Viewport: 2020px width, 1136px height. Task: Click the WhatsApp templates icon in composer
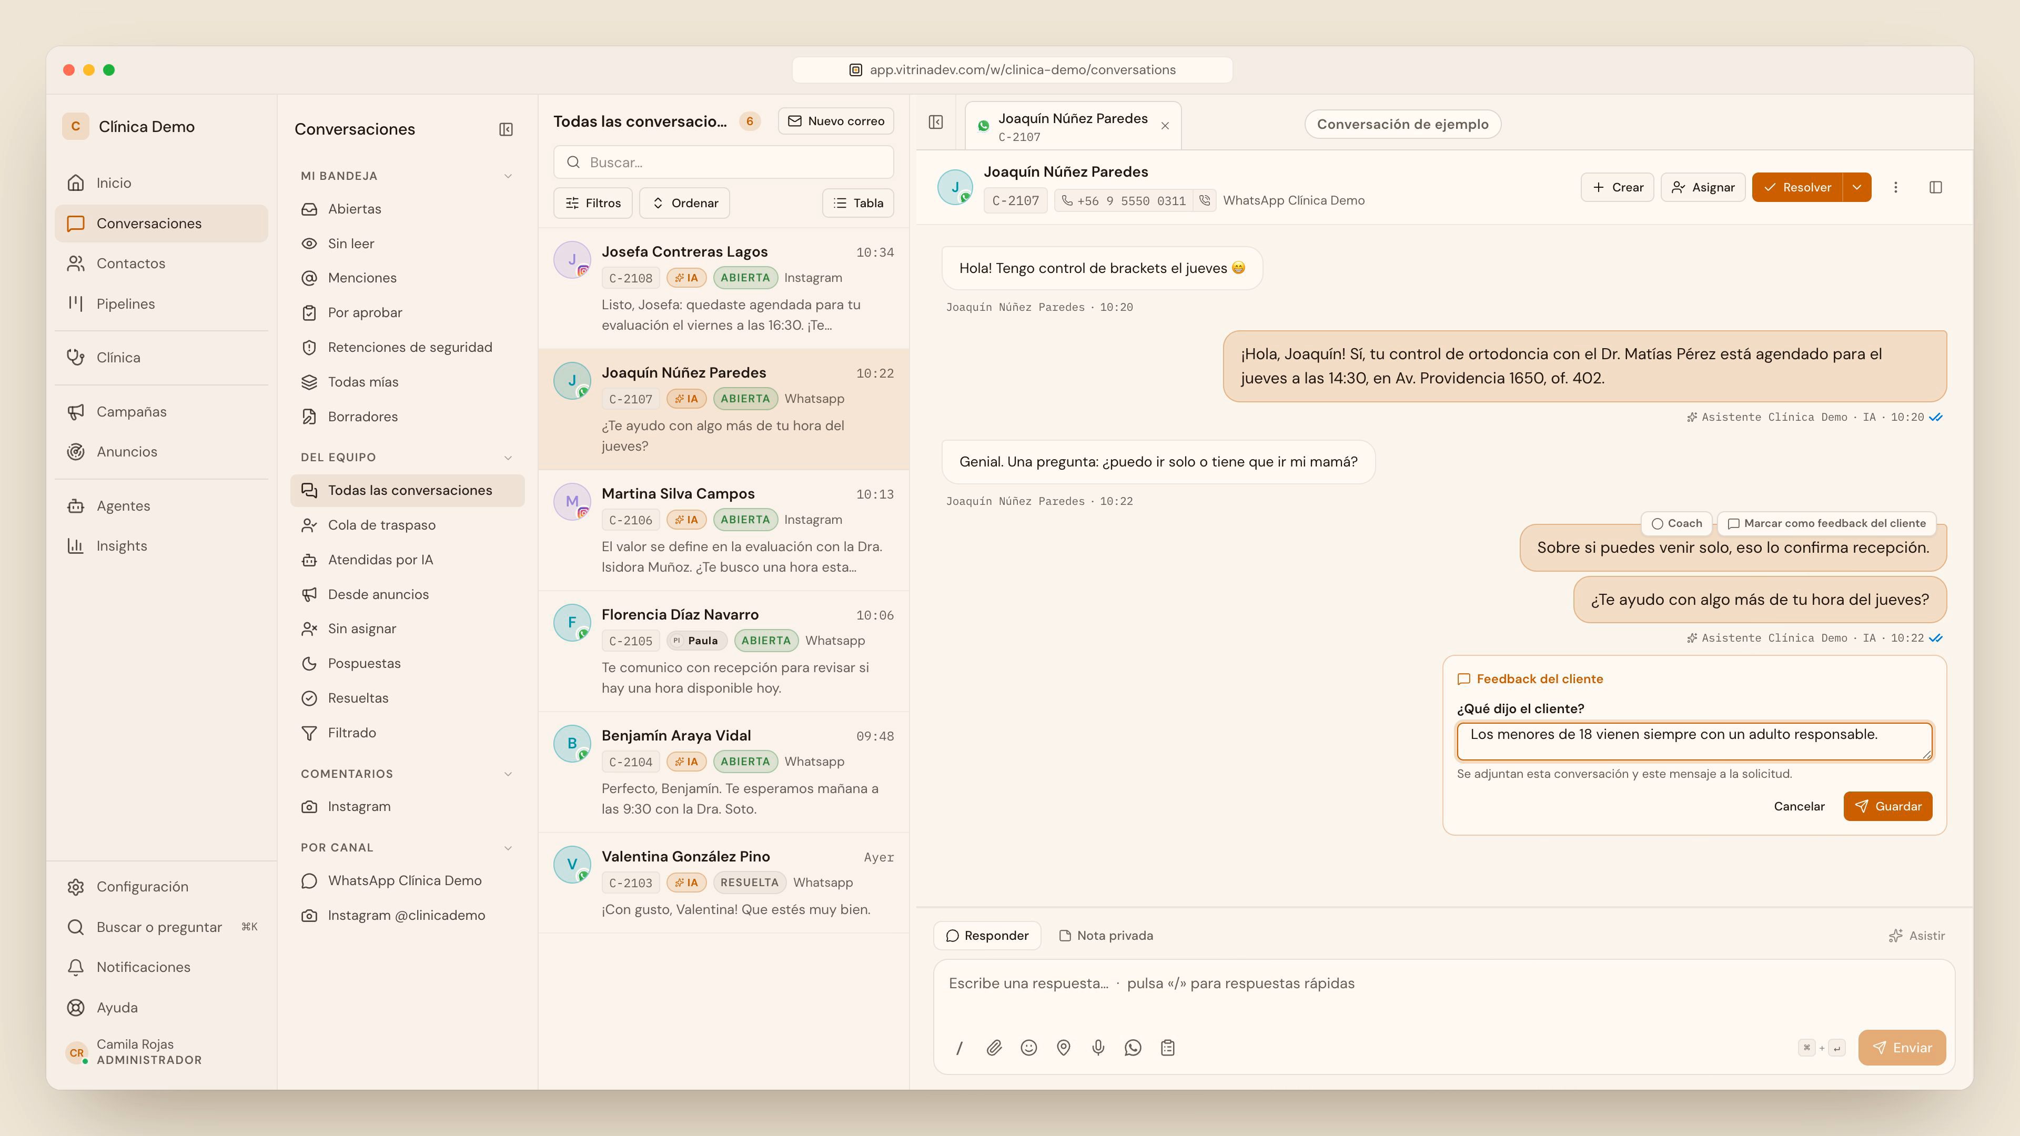point(1133,1048)
